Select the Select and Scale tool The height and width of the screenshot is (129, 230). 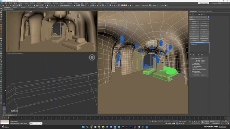coord(32,5)
